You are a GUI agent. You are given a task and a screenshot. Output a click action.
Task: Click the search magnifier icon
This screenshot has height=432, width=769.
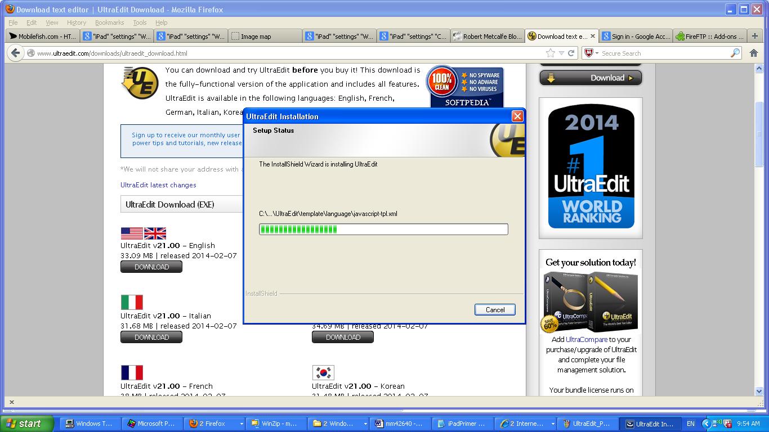(x=735, y=53)
